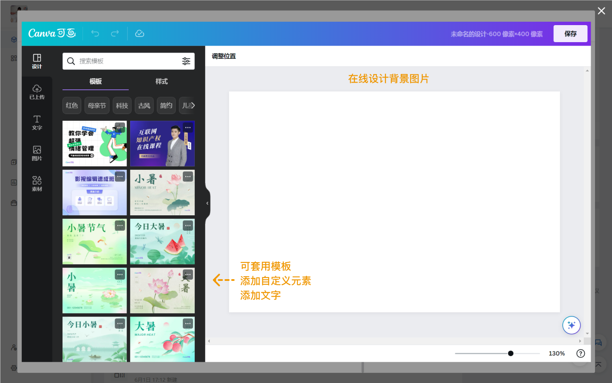Viewport: 612px width, 383px height.
Task: Open more options on 影视编辑速成班 template
Action: pos(120,176)
